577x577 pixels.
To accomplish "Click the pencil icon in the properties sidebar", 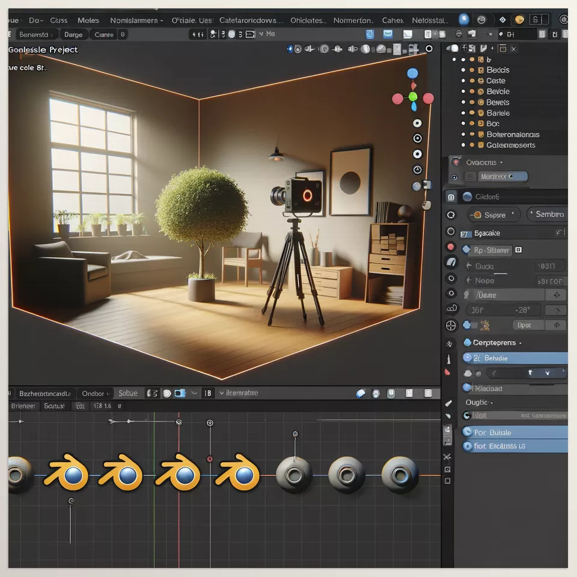I will pyautogui.click(x=448, y=403).
